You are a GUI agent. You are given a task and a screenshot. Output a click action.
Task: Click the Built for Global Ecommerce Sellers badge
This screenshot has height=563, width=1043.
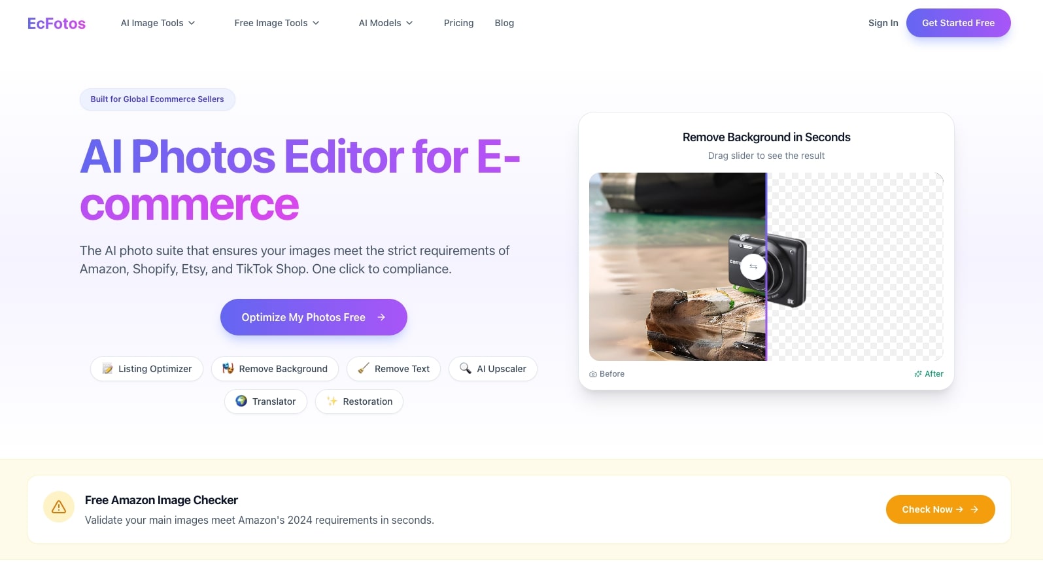click(x=157, y=99)
